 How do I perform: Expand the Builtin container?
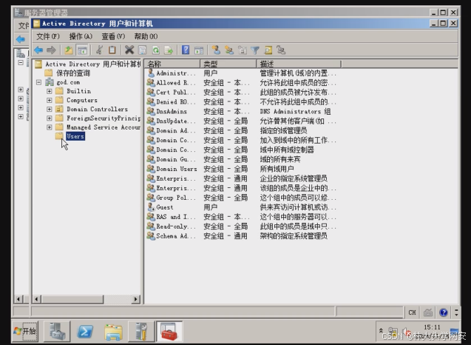pos(50,91)
